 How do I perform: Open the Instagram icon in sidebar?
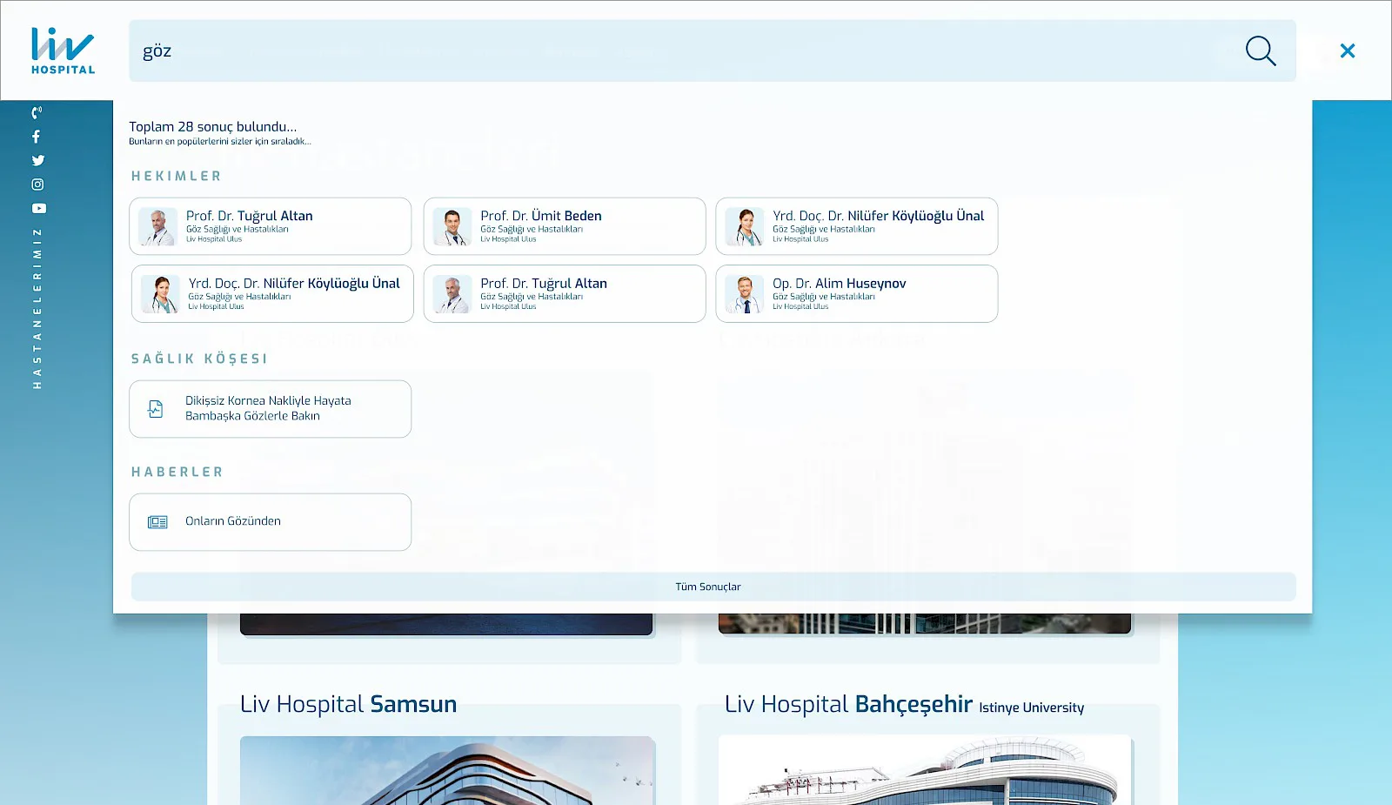coord(37,184)
